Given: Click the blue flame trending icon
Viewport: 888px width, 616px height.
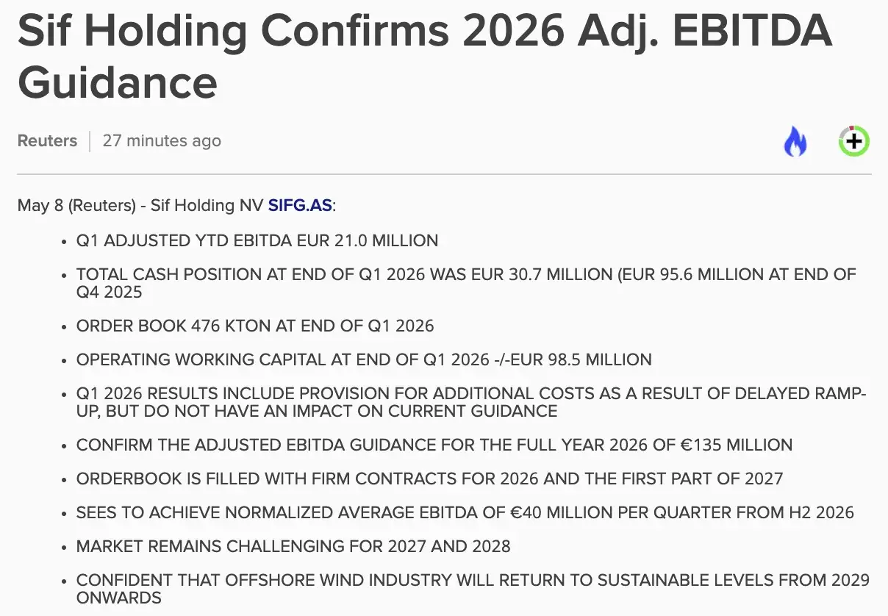Looking at the screenshot, I should click(795, 141).
